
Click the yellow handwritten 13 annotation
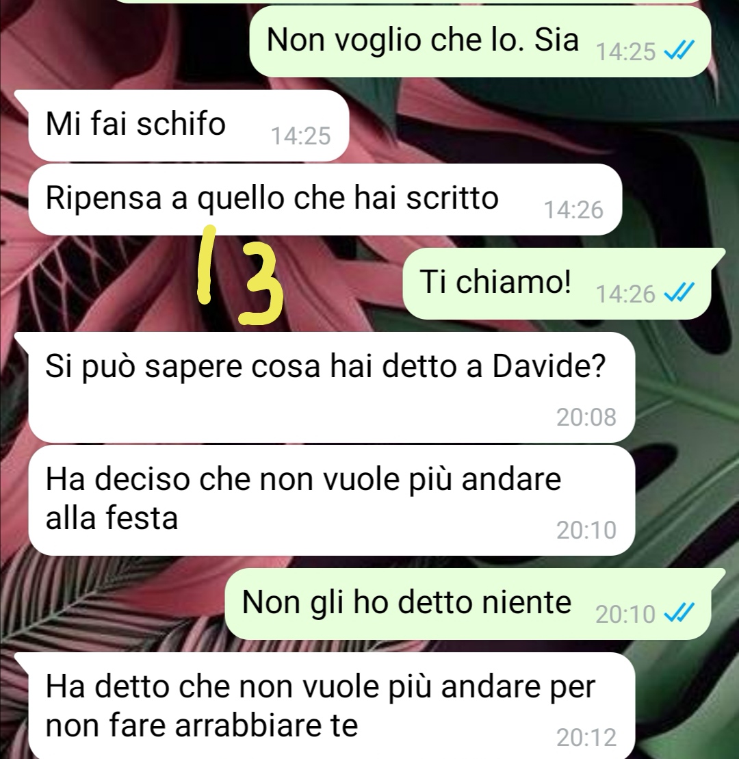click(x=241, y=275)
